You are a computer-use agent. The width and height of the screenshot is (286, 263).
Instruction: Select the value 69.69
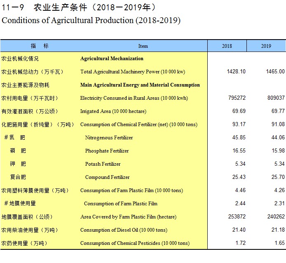point(239,111)
